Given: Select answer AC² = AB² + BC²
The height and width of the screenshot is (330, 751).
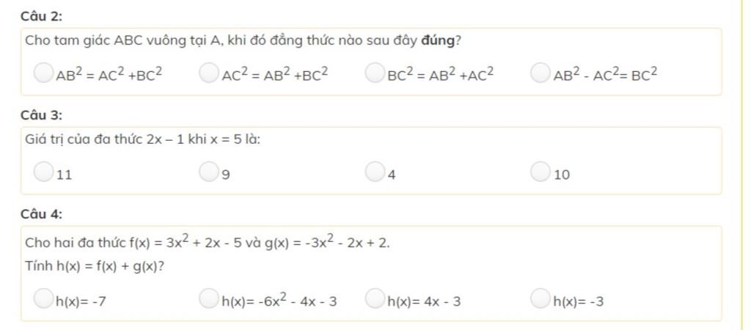Looking at the screenshot, I should click(208, 73).
